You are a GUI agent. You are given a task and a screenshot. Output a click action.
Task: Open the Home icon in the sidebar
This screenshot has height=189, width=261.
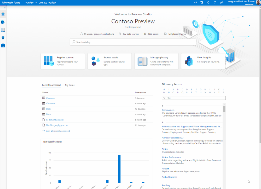3,14
